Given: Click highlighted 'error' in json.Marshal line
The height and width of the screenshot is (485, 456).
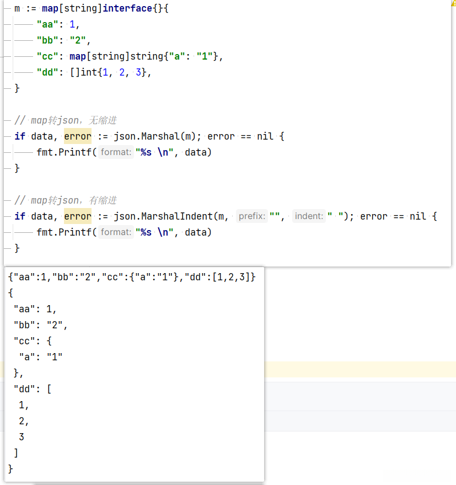Looking at the screenshot, I should tap(78, 136).
